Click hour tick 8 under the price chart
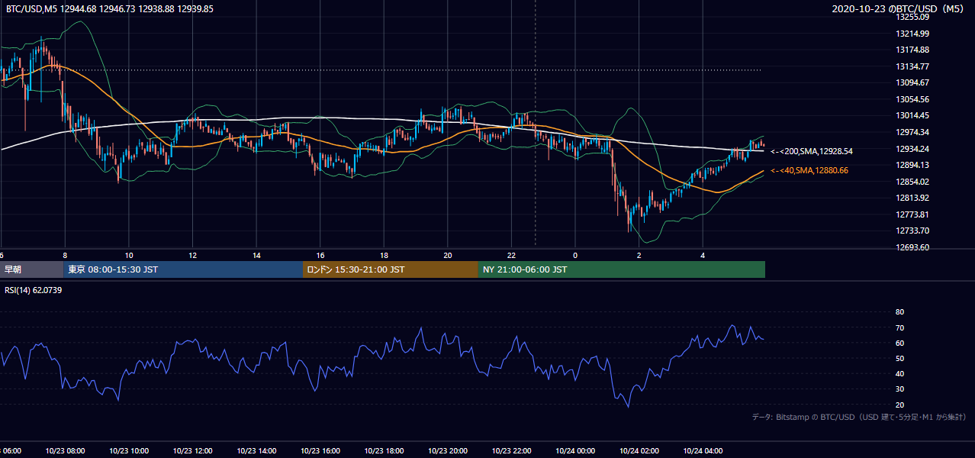975x458 pixels. click(x=65, y=255)
